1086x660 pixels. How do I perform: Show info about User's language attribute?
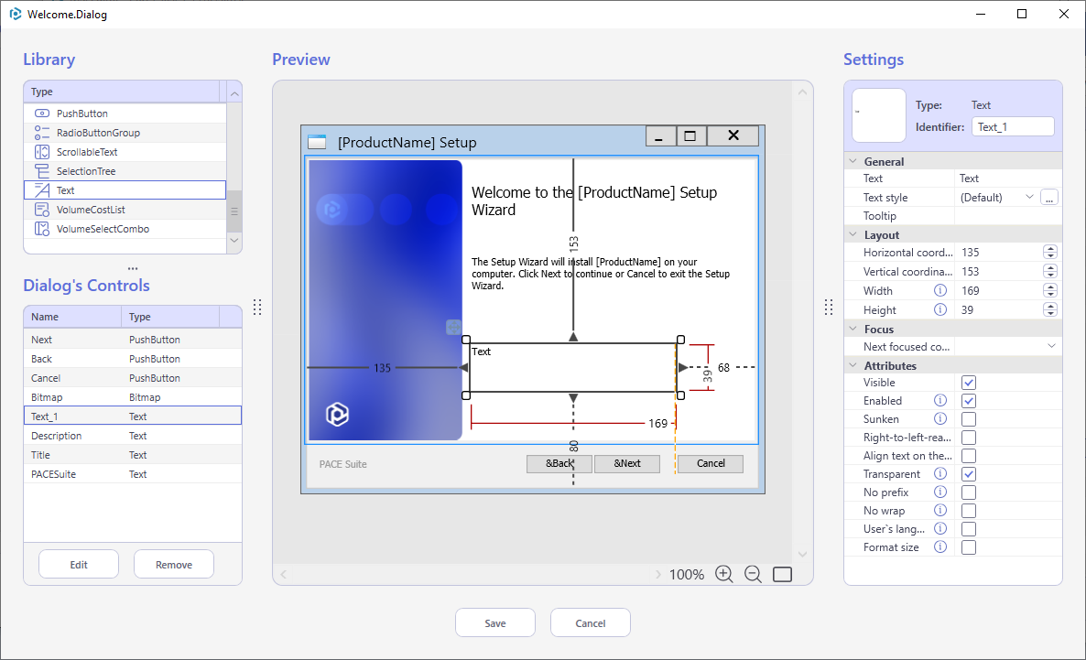(x=939, y=528)
